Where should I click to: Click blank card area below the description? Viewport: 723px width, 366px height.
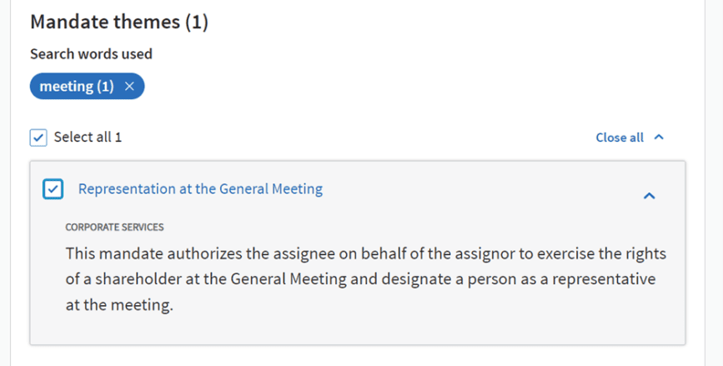[x=359, y=328]
